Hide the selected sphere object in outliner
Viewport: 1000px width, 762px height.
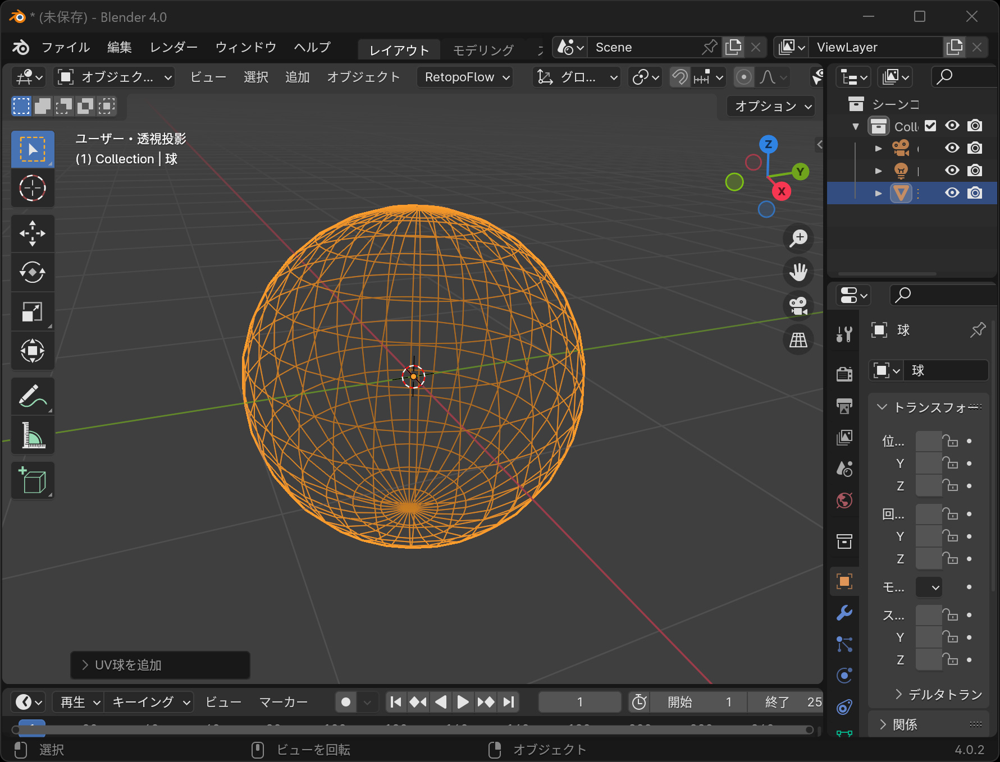[x=952, y=193]
